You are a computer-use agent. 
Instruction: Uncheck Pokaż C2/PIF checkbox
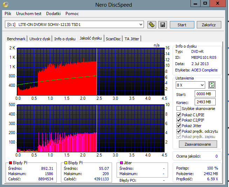coord(179,120)
